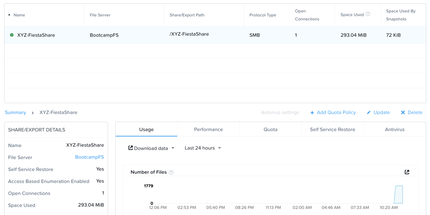Click the Summary breadcrumb link
Screen dimensions: 430x215
15,113
